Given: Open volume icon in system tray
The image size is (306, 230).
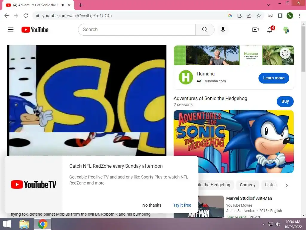Looking at the screenshot, I should pos(278,224).
